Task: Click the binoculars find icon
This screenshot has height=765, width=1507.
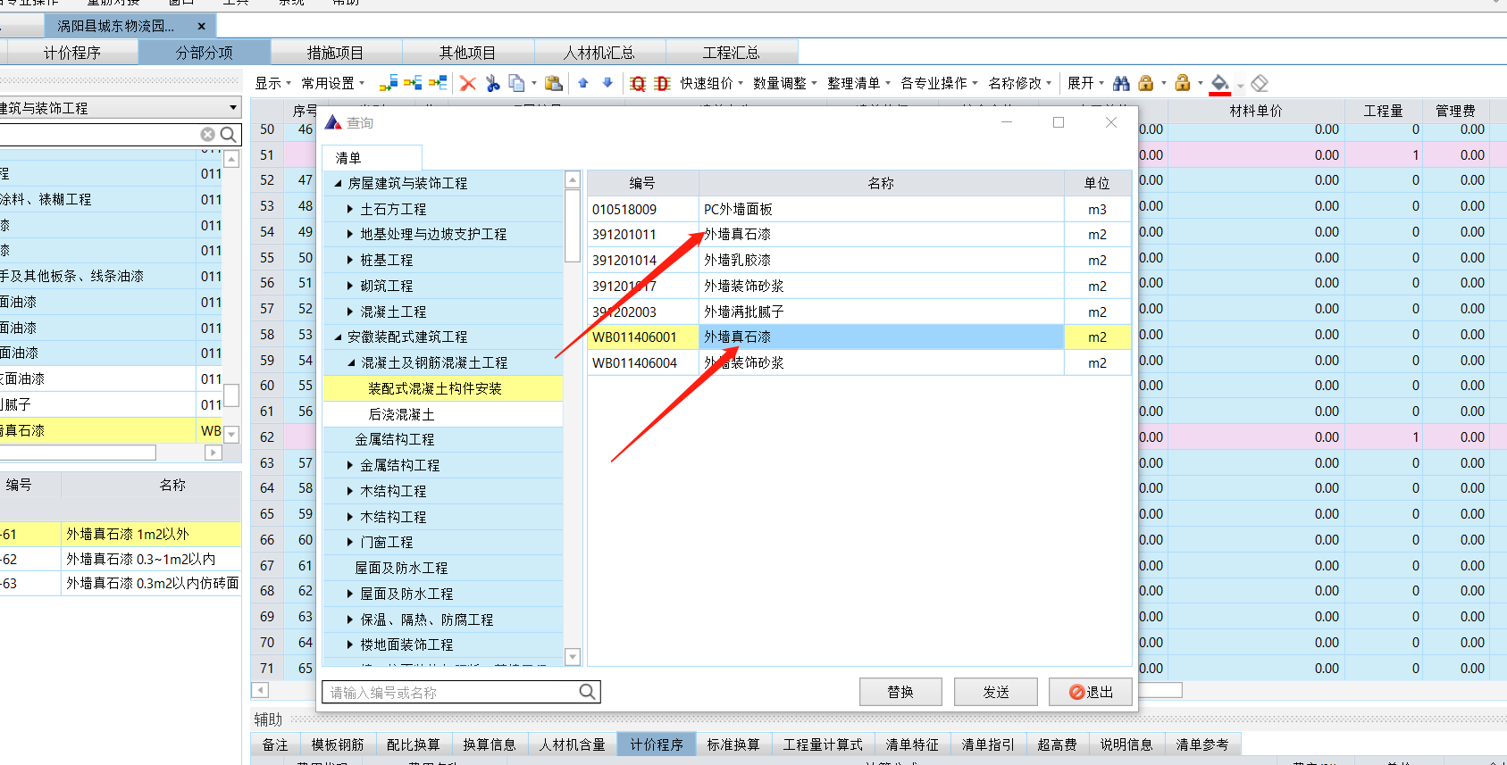Action: click(x=1121, y=83)
